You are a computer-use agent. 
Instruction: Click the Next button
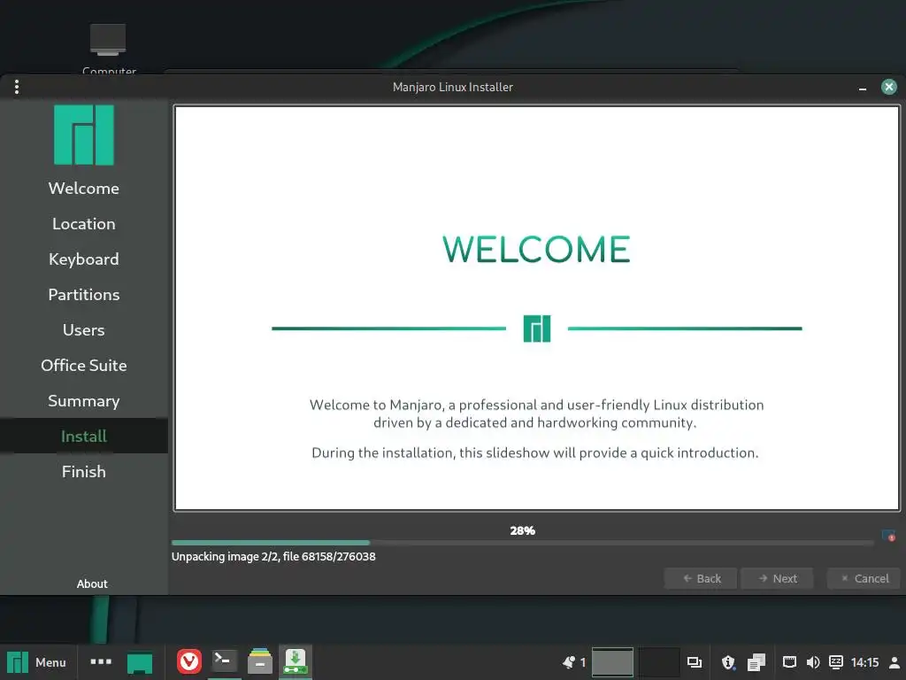click(x=777, y=578)
